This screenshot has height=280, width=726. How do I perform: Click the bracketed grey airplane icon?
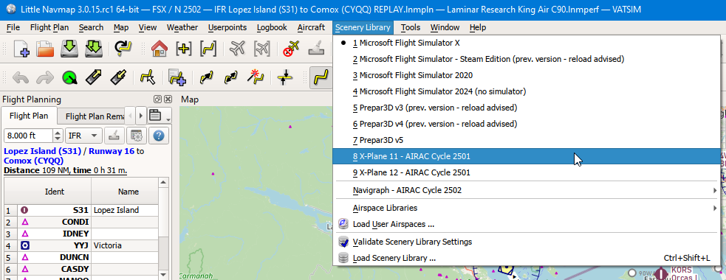click(x=261, y=48)
